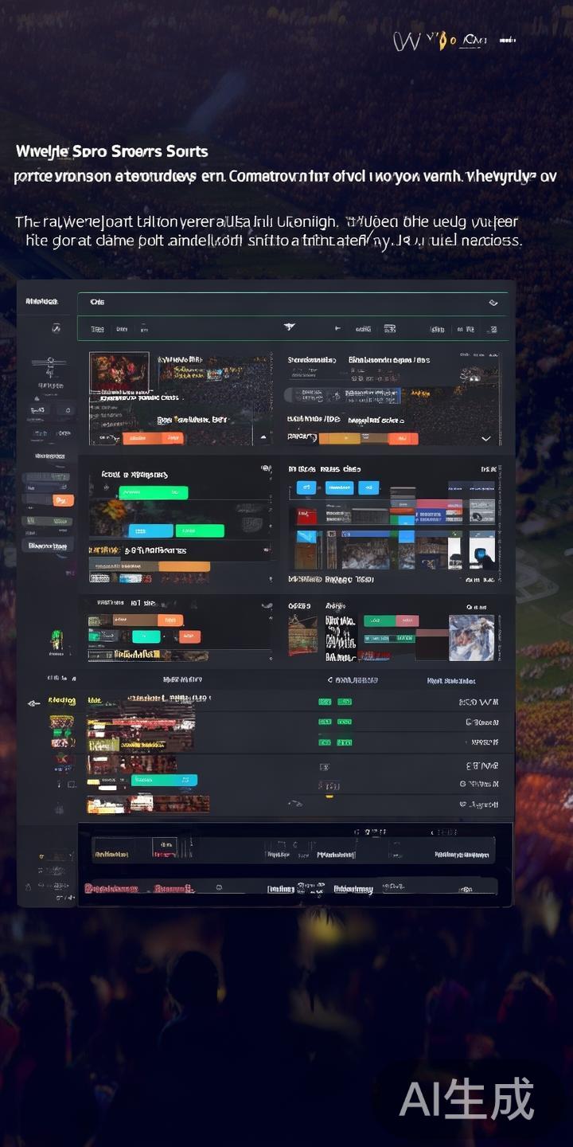Image resolution: width=573 pixels, height=1147 pixels.
Task: Click the paper-plane icon in the toolbar center
Action: (x=290, y=327)
